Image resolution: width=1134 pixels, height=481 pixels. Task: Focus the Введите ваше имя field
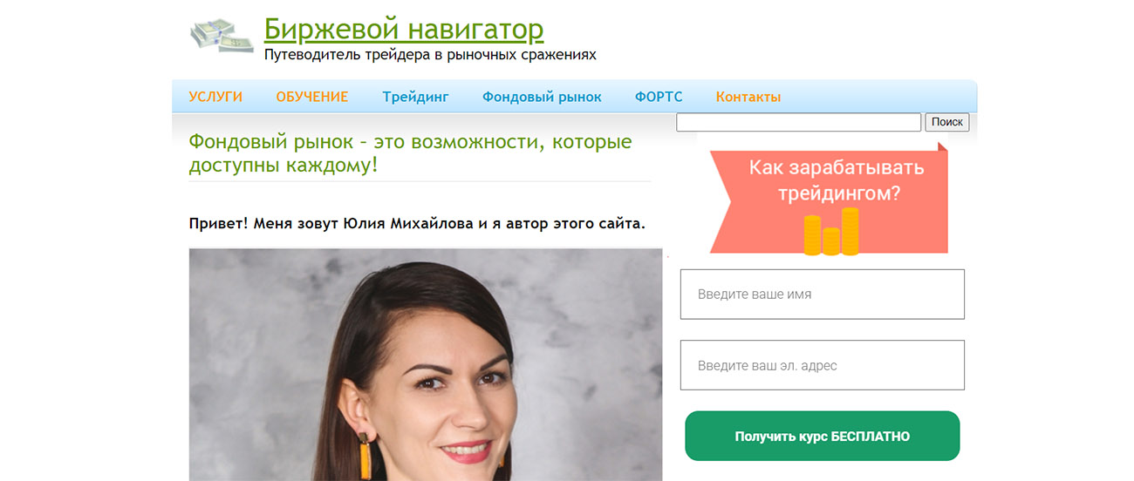[823, 295]
